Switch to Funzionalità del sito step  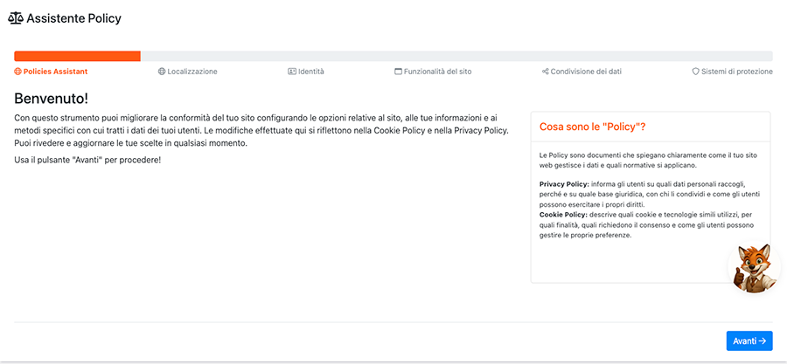click(438, 72)
